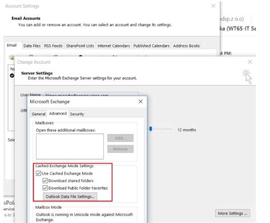Click the cursor sparkle wizard icon
The width and height of the screenshot is (270, 223).
click(247, 76)
